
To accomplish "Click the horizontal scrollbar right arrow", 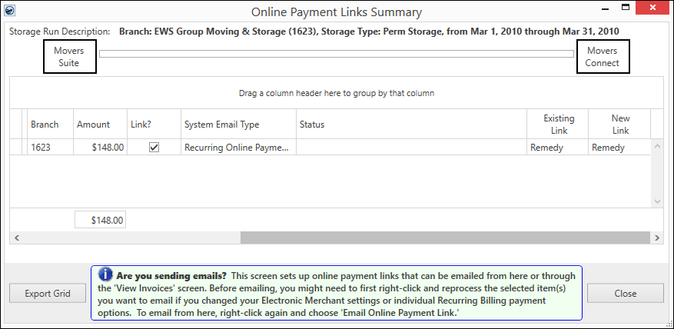I will (x=656, y=238).
